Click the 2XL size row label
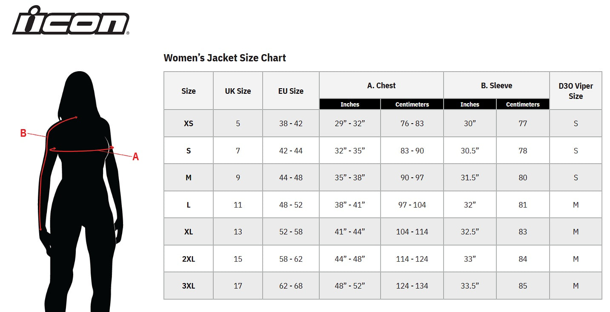 (189, 259)
